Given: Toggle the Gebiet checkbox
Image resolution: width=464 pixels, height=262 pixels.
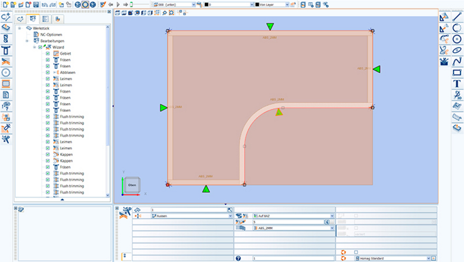Looking at the screenshot, I should coord(47,53).
